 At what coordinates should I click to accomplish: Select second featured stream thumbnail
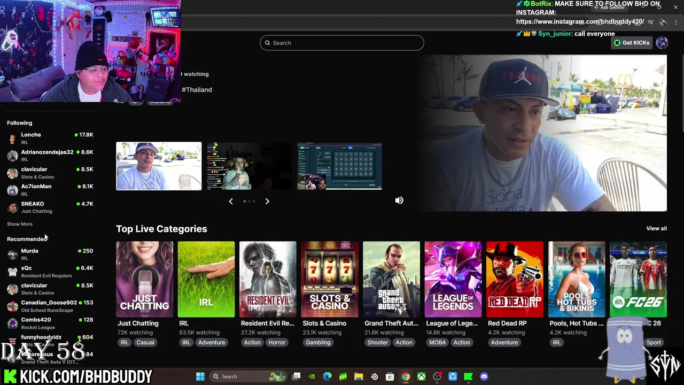click(249, 166)
